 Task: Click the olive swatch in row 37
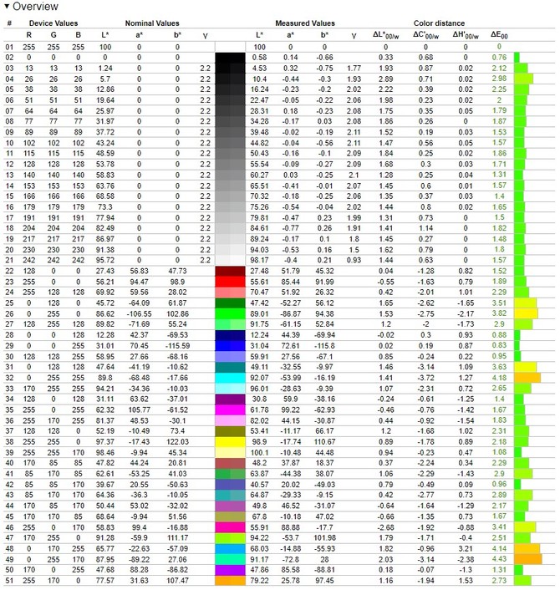point(230,431)
